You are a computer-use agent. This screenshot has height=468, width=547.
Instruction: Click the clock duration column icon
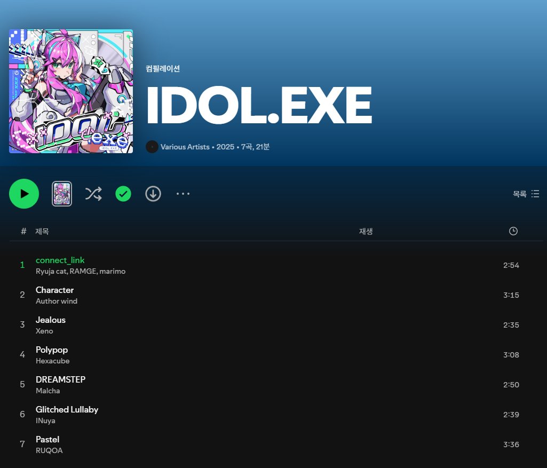click(513, 231)
